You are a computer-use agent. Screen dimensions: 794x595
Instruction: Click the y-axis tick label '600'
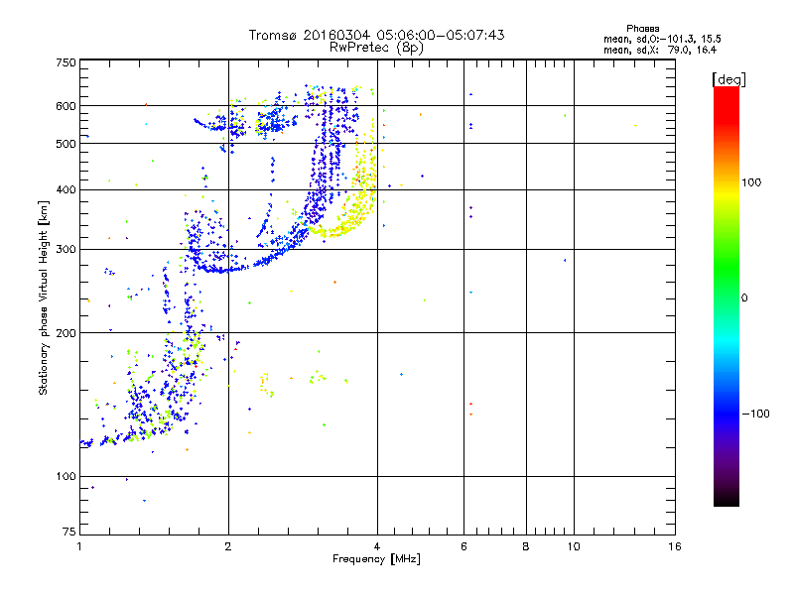coord(66,106)
